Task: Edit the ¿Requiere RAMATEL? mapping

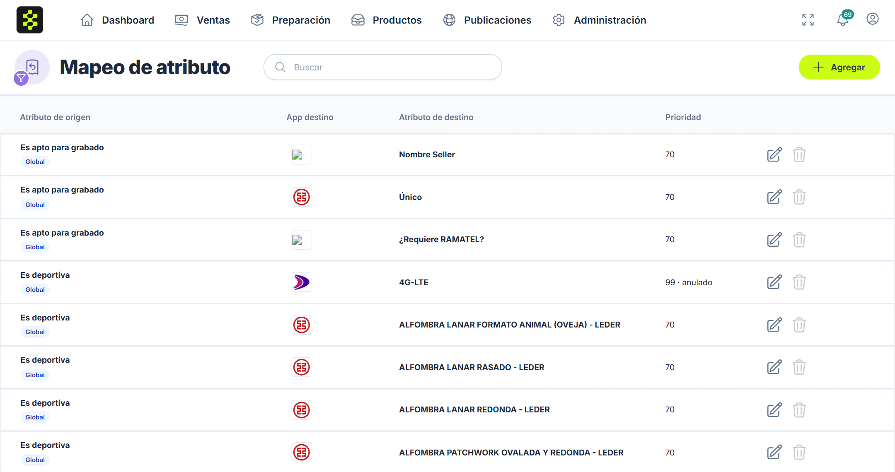Action: tap(774, 239)
